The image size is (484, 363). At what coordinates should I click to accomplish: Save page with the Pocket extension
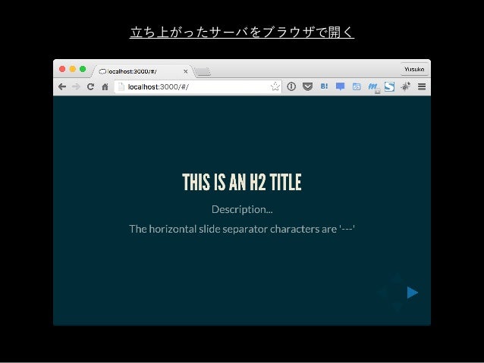(x=307, y=86)
